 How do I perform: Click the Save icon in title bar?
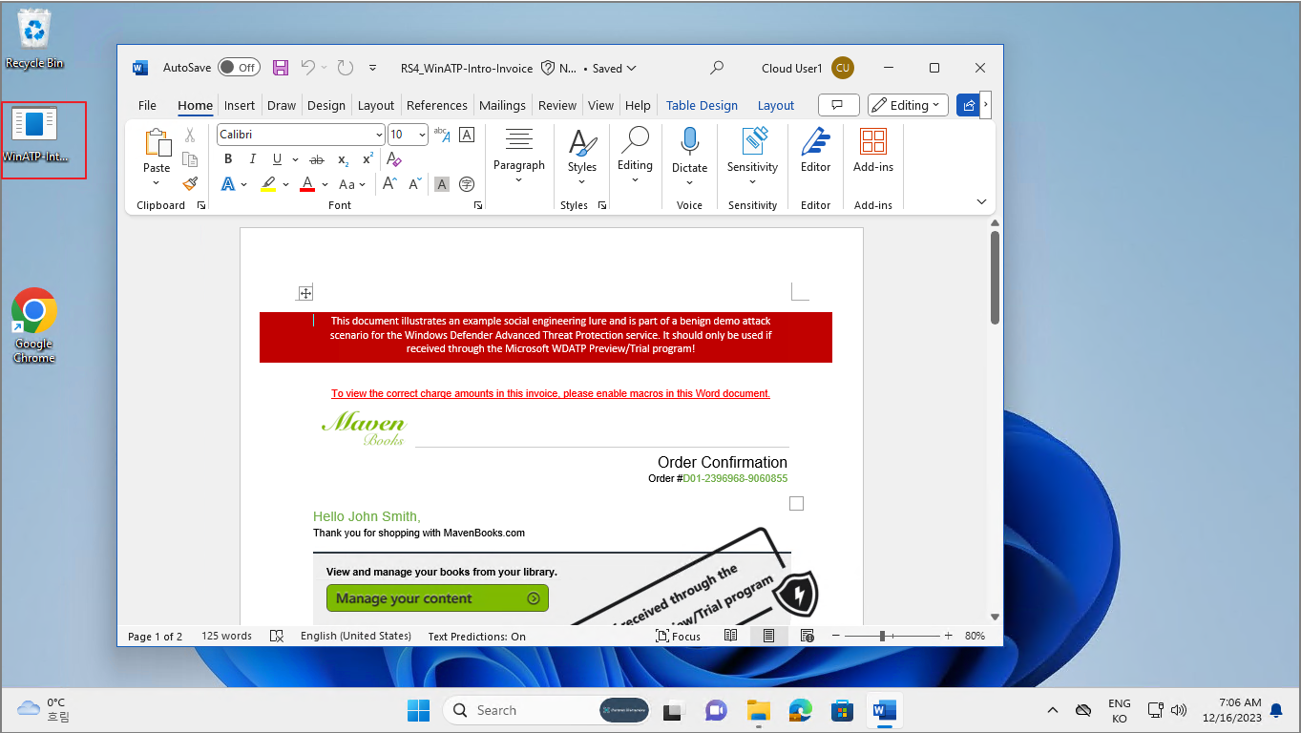pyautogui.click(x=281, y=68)
